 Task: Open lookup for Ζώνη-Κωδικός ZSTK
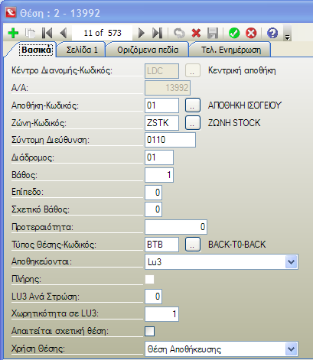(x=193, y=123)
